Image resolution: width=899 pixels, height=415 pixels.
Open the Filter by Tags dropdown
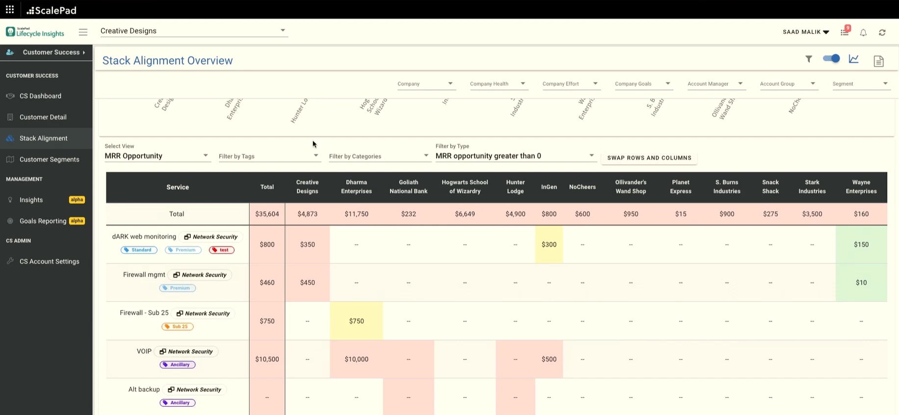point(269,156)
